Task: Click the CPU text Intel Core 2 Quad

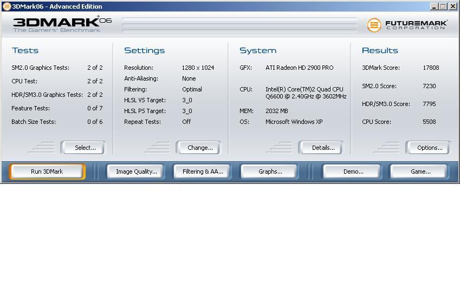Action: click(x=306, y=93)
